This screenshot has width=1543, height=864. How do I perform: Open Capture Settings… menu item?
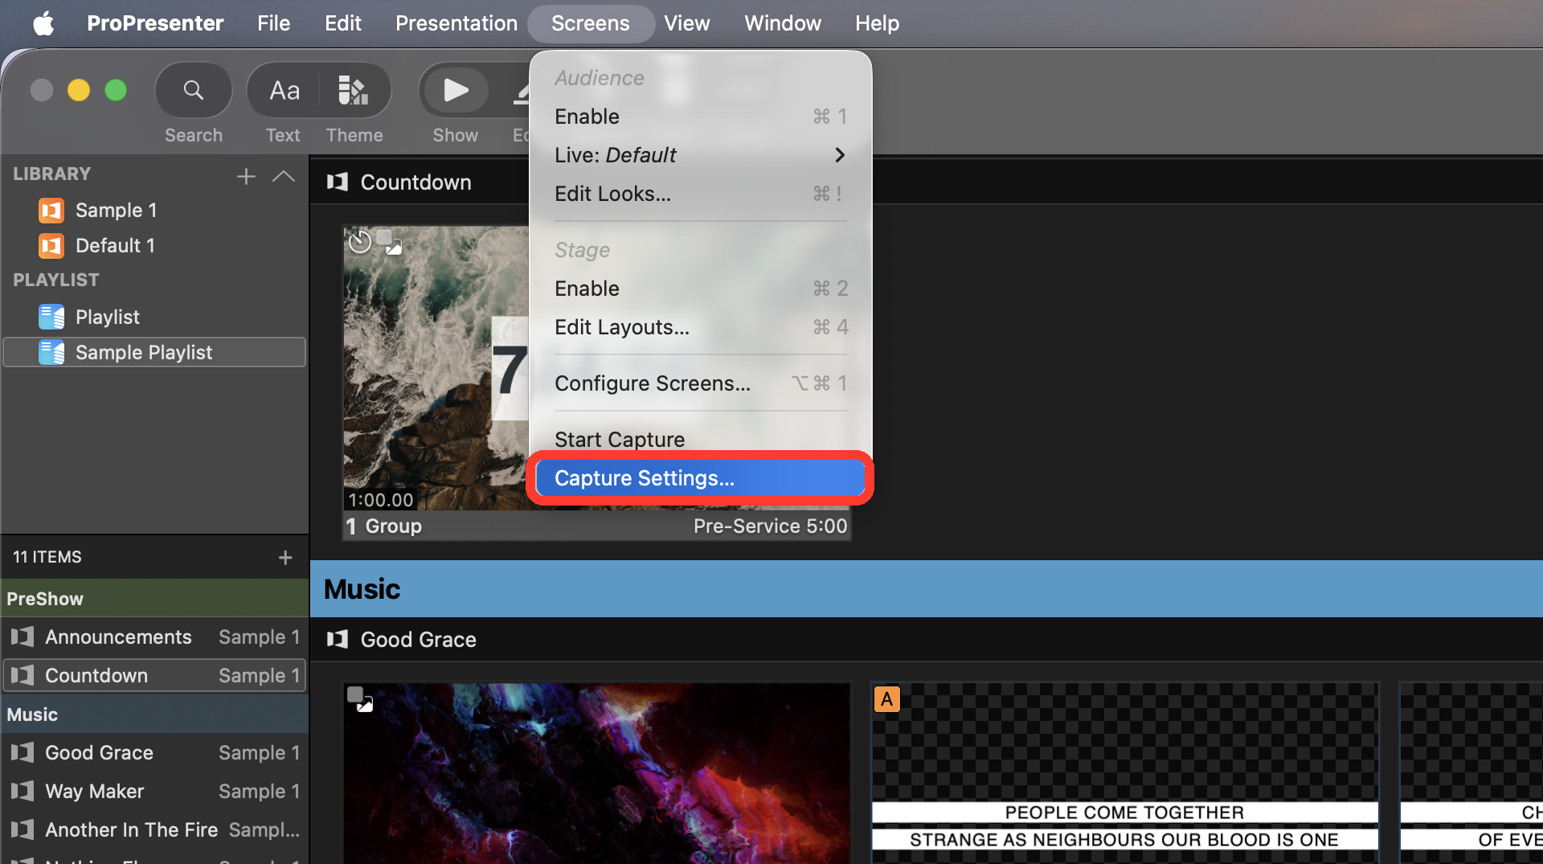click(x=701, y=478)
